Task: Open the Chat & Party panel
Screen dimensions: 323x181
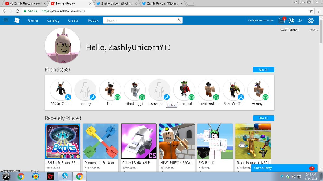Action: click(x=284, y=168)
